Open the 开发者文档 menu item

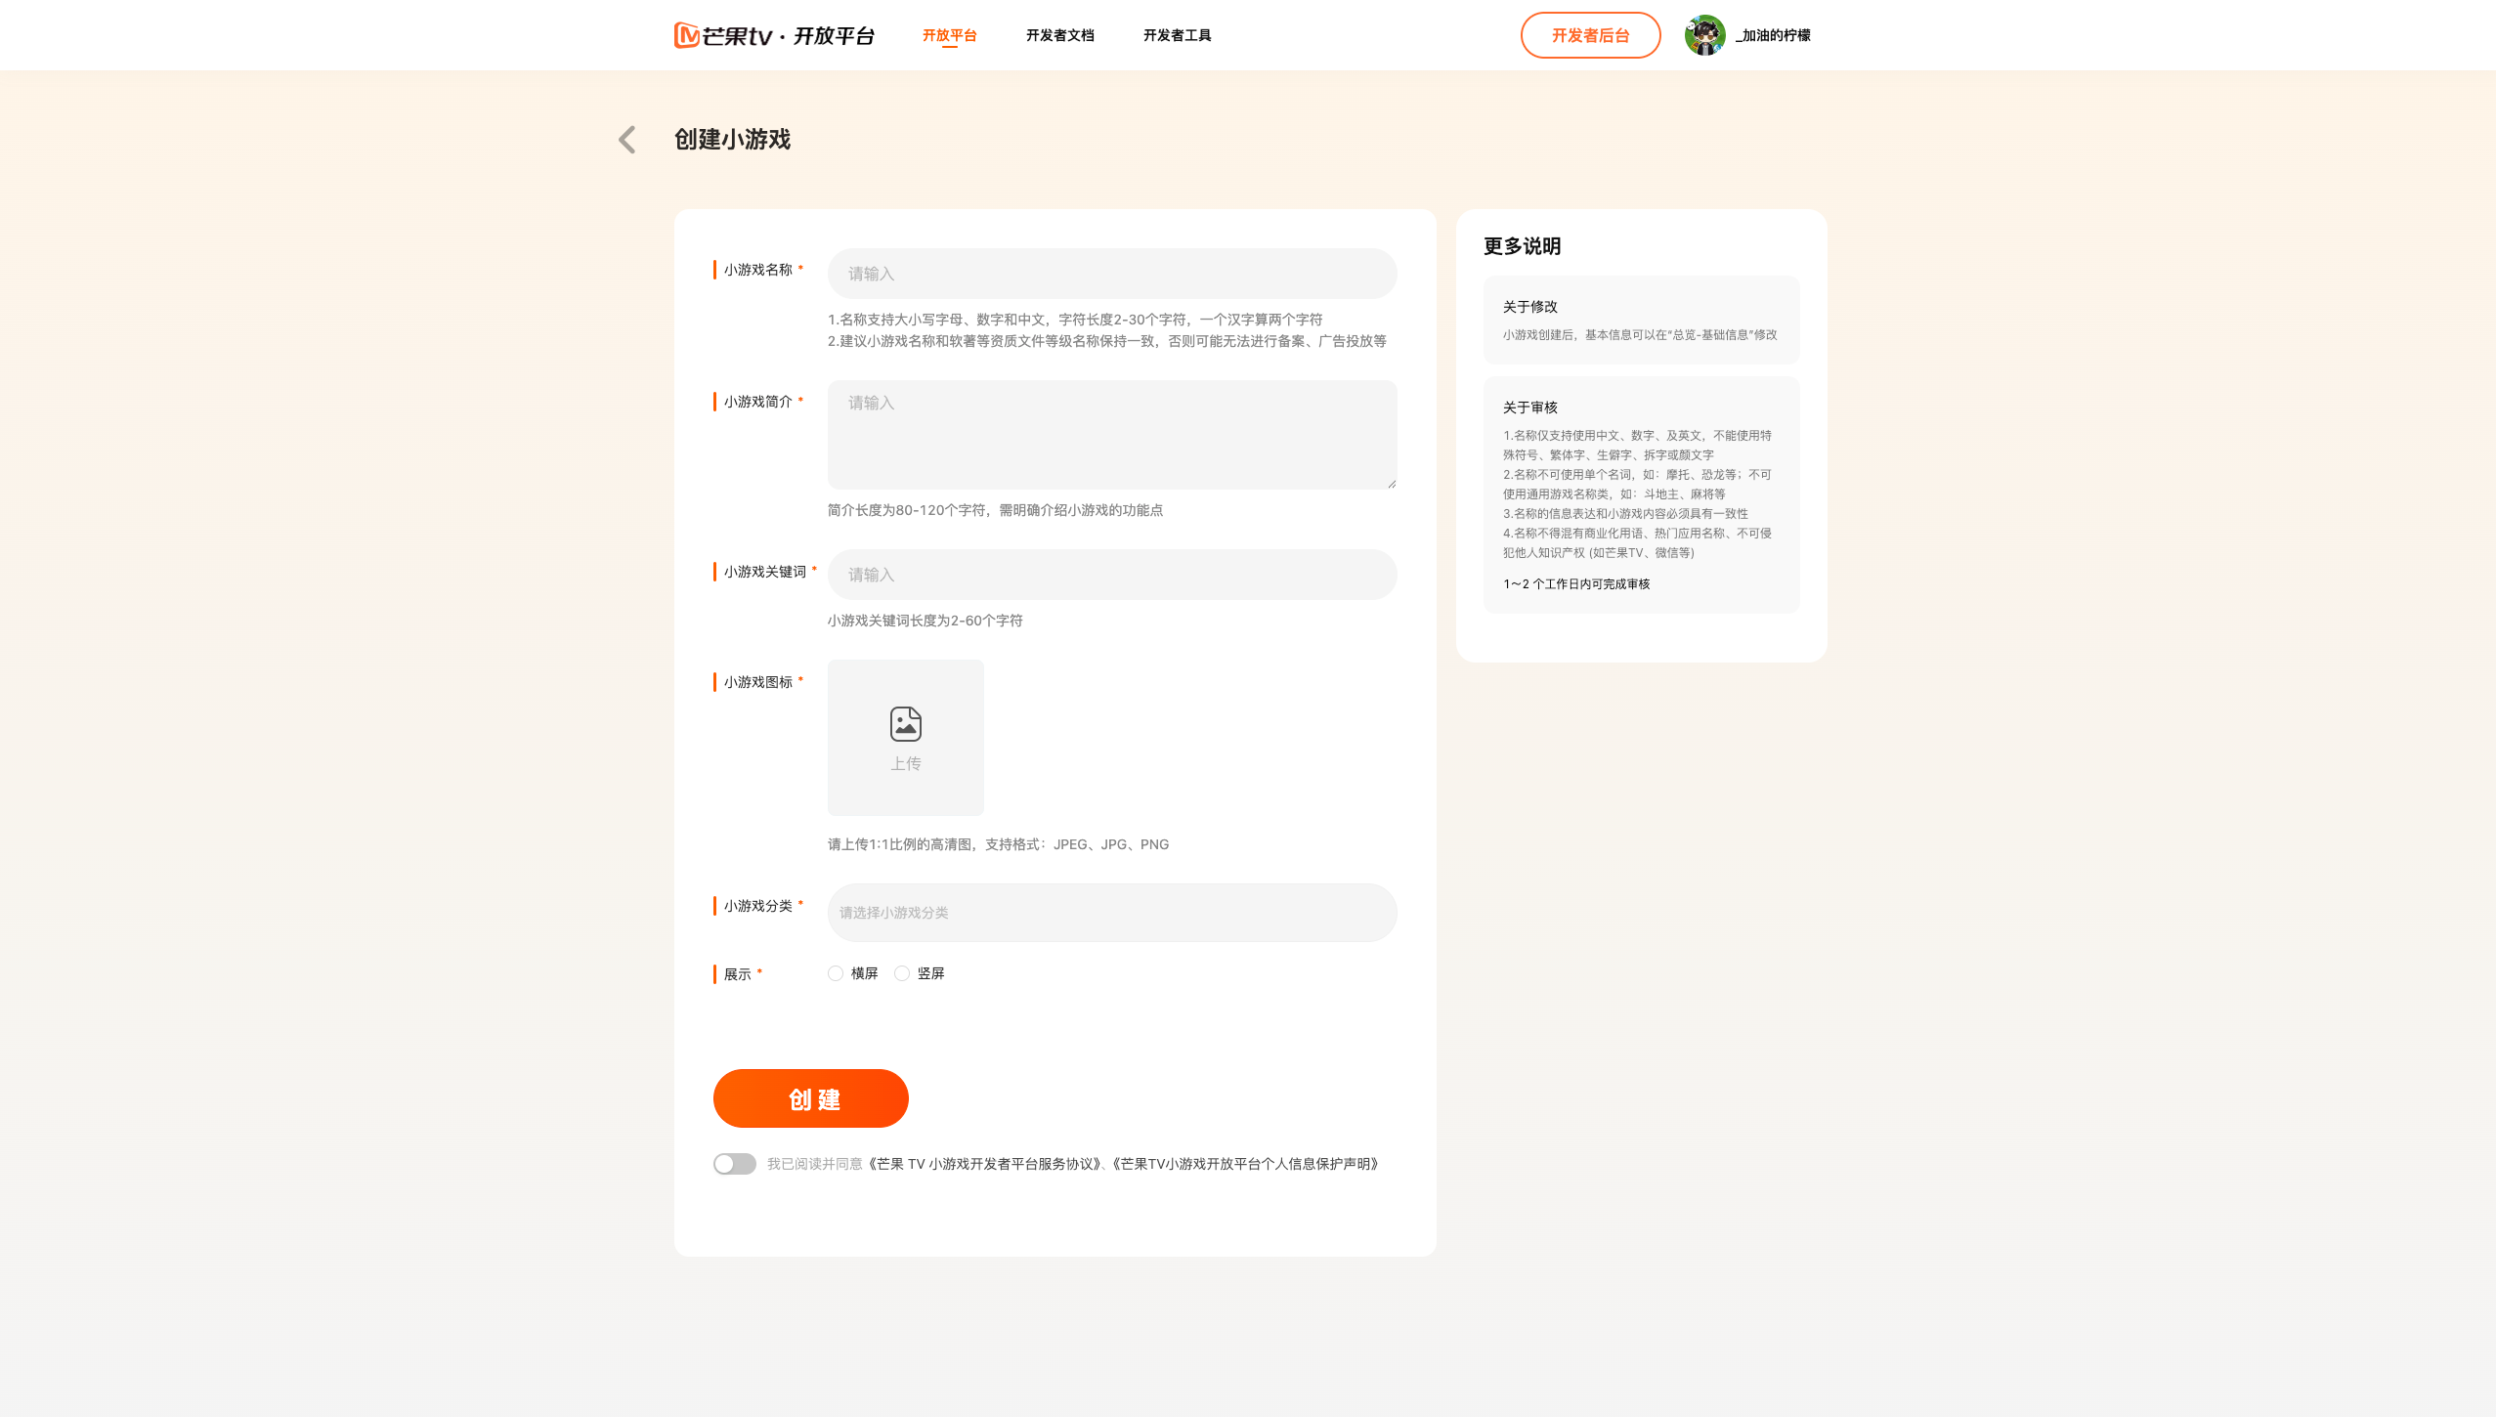click(x=1059, y=35)
